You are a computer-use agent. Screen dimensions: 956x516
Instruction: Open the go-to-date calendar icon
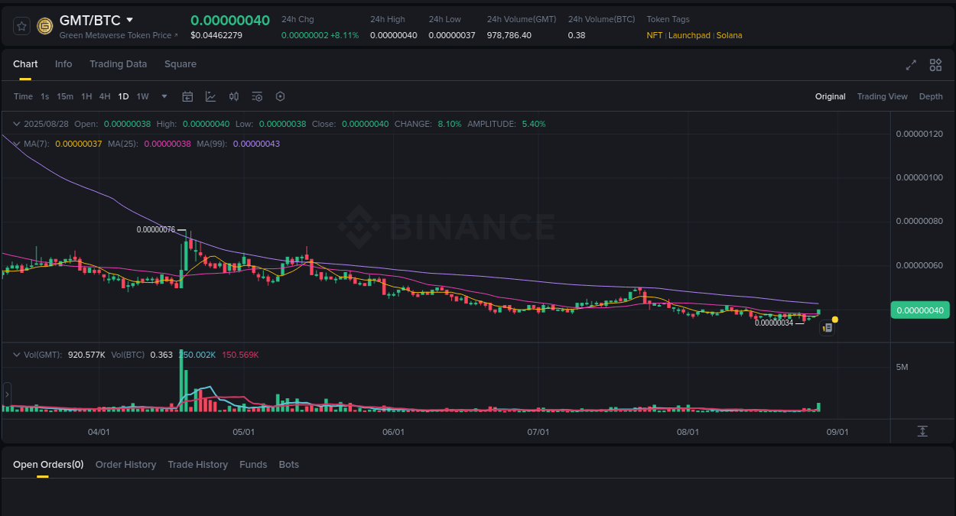tap(187, 96)
